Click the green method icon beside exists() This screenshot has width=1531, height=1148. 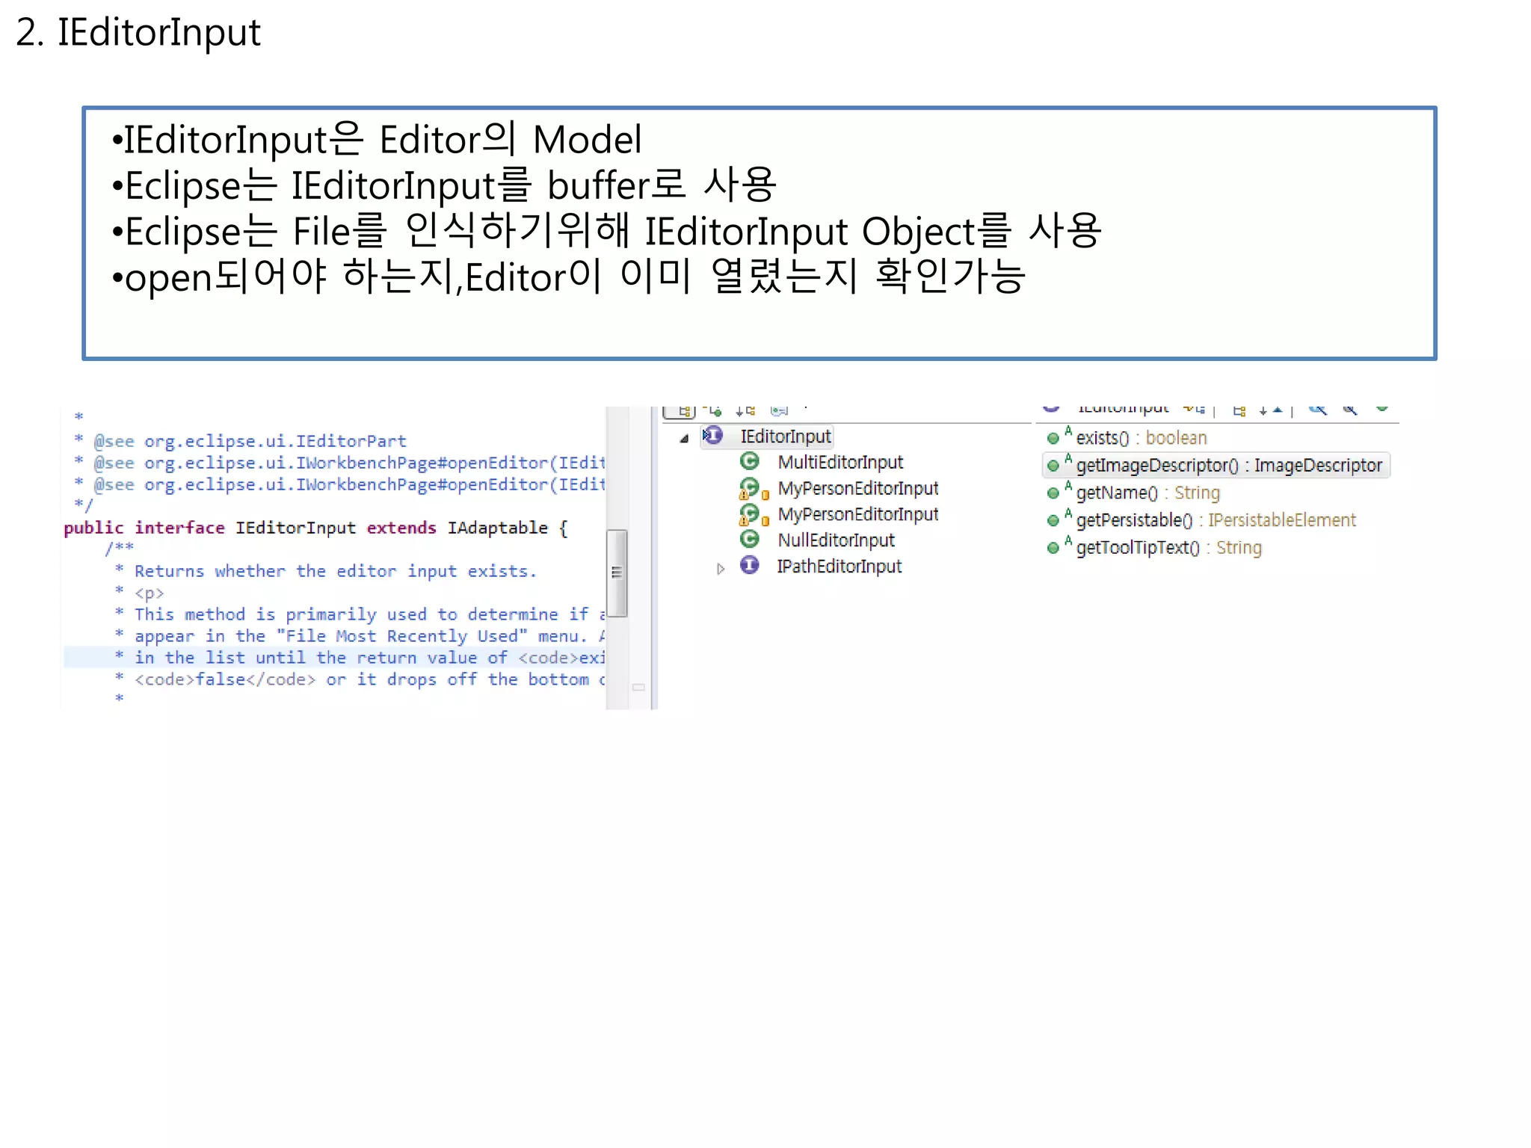(1053, 439)
